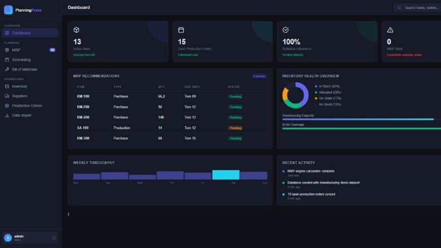
Task: Click the On-time delivery text
Action: [293, 55]
